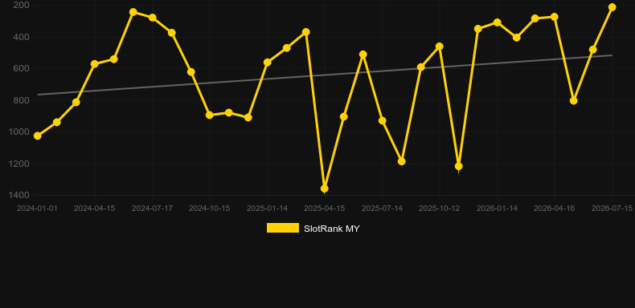Select the final data point at 2026-07-15
This screenshot has height=308, width=635.
coord(612,7)
